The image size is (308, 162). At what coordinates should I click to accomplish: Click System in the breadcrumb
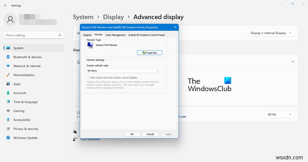point(83,17)
